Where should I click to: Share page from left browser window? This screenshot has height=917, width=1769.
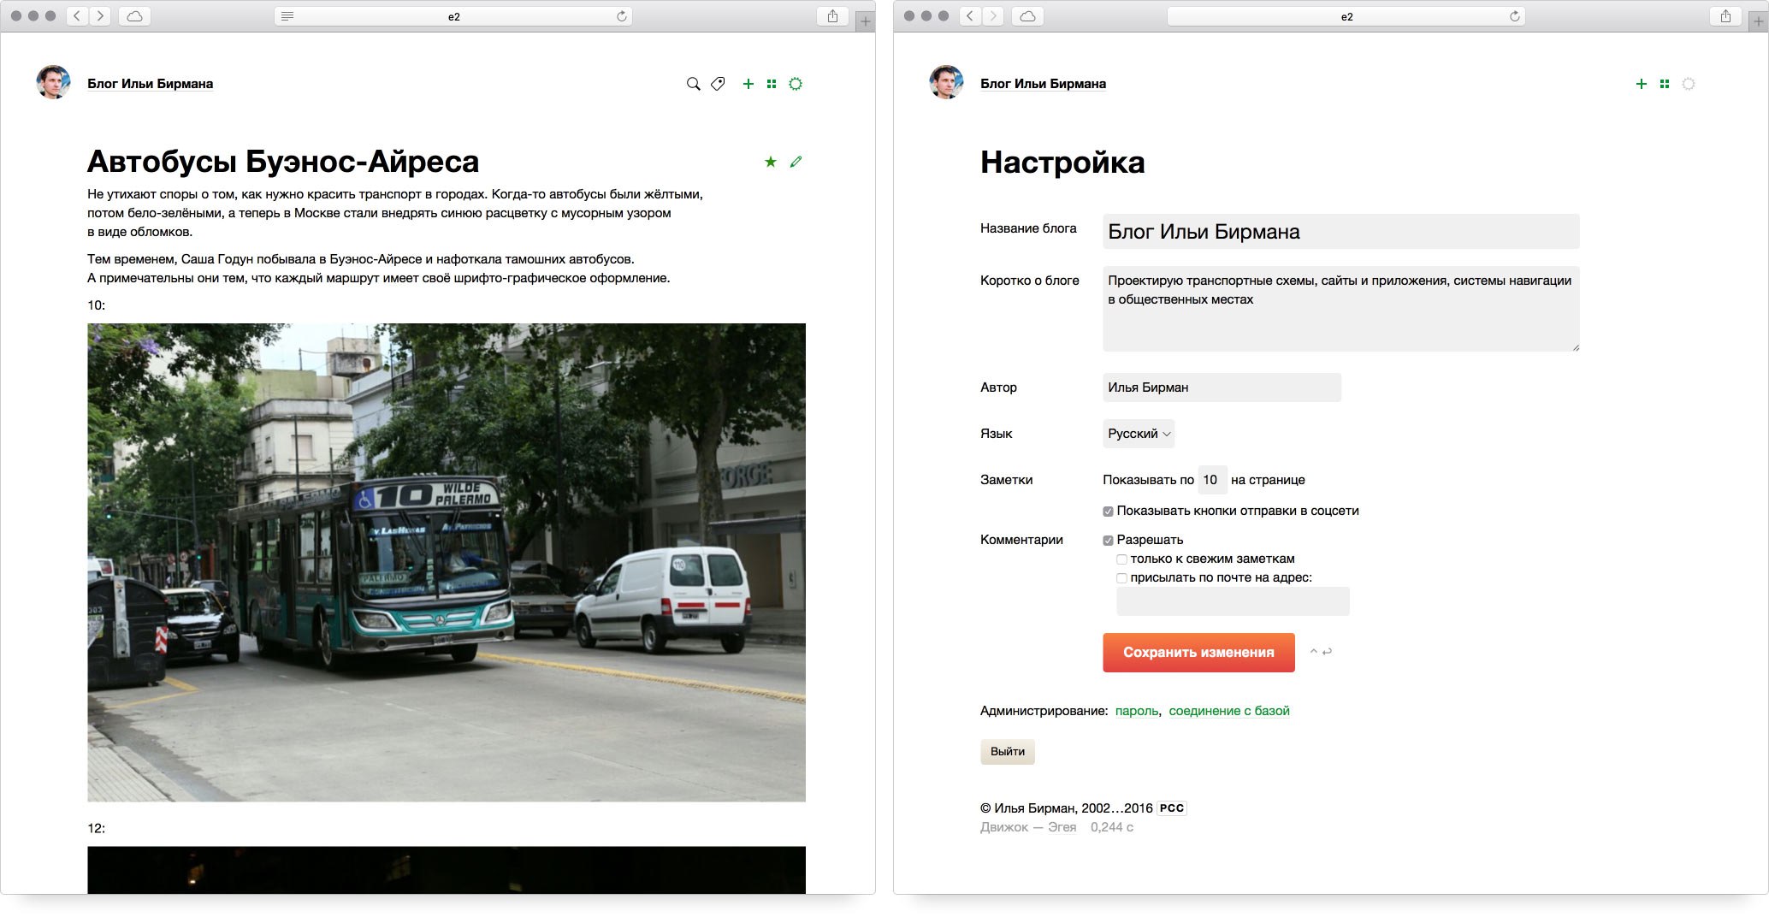click(832, 16)
